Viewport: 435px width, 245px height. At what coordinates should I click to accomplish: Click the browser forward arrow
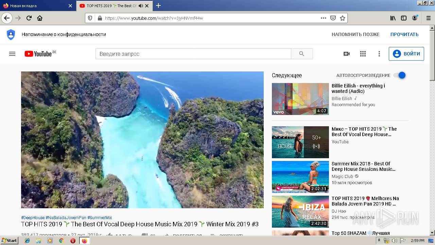coord(18,18)
